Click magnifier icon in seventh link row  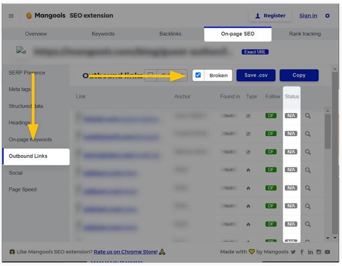tap(308, 224)
